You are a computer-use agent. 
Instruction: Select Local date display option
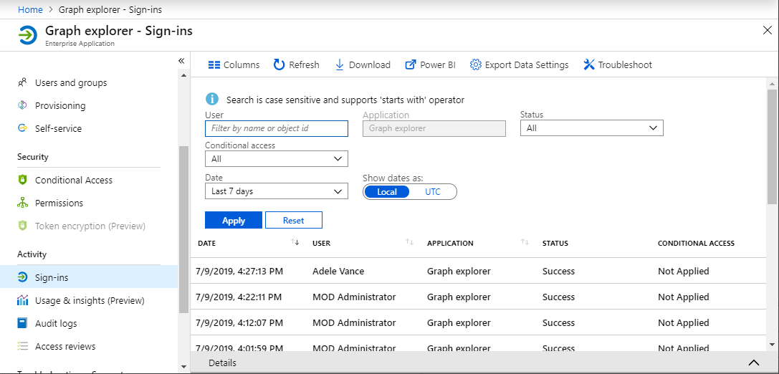point(387,192)
